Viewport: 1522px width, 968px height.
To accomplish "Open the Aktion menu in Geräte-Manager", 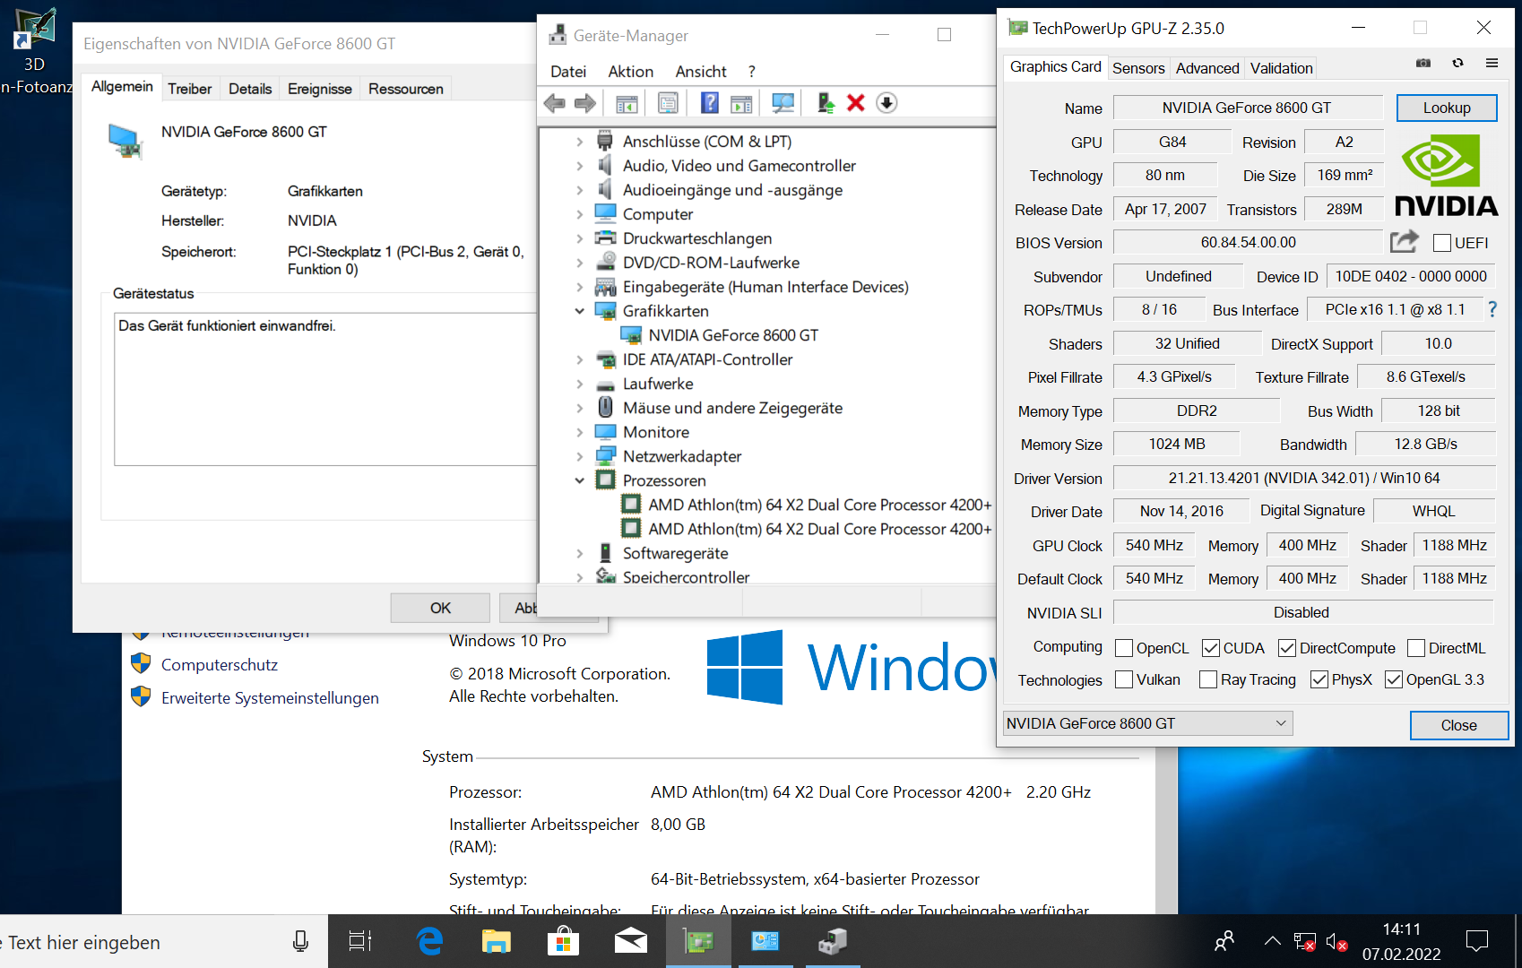I will point(631,72).
